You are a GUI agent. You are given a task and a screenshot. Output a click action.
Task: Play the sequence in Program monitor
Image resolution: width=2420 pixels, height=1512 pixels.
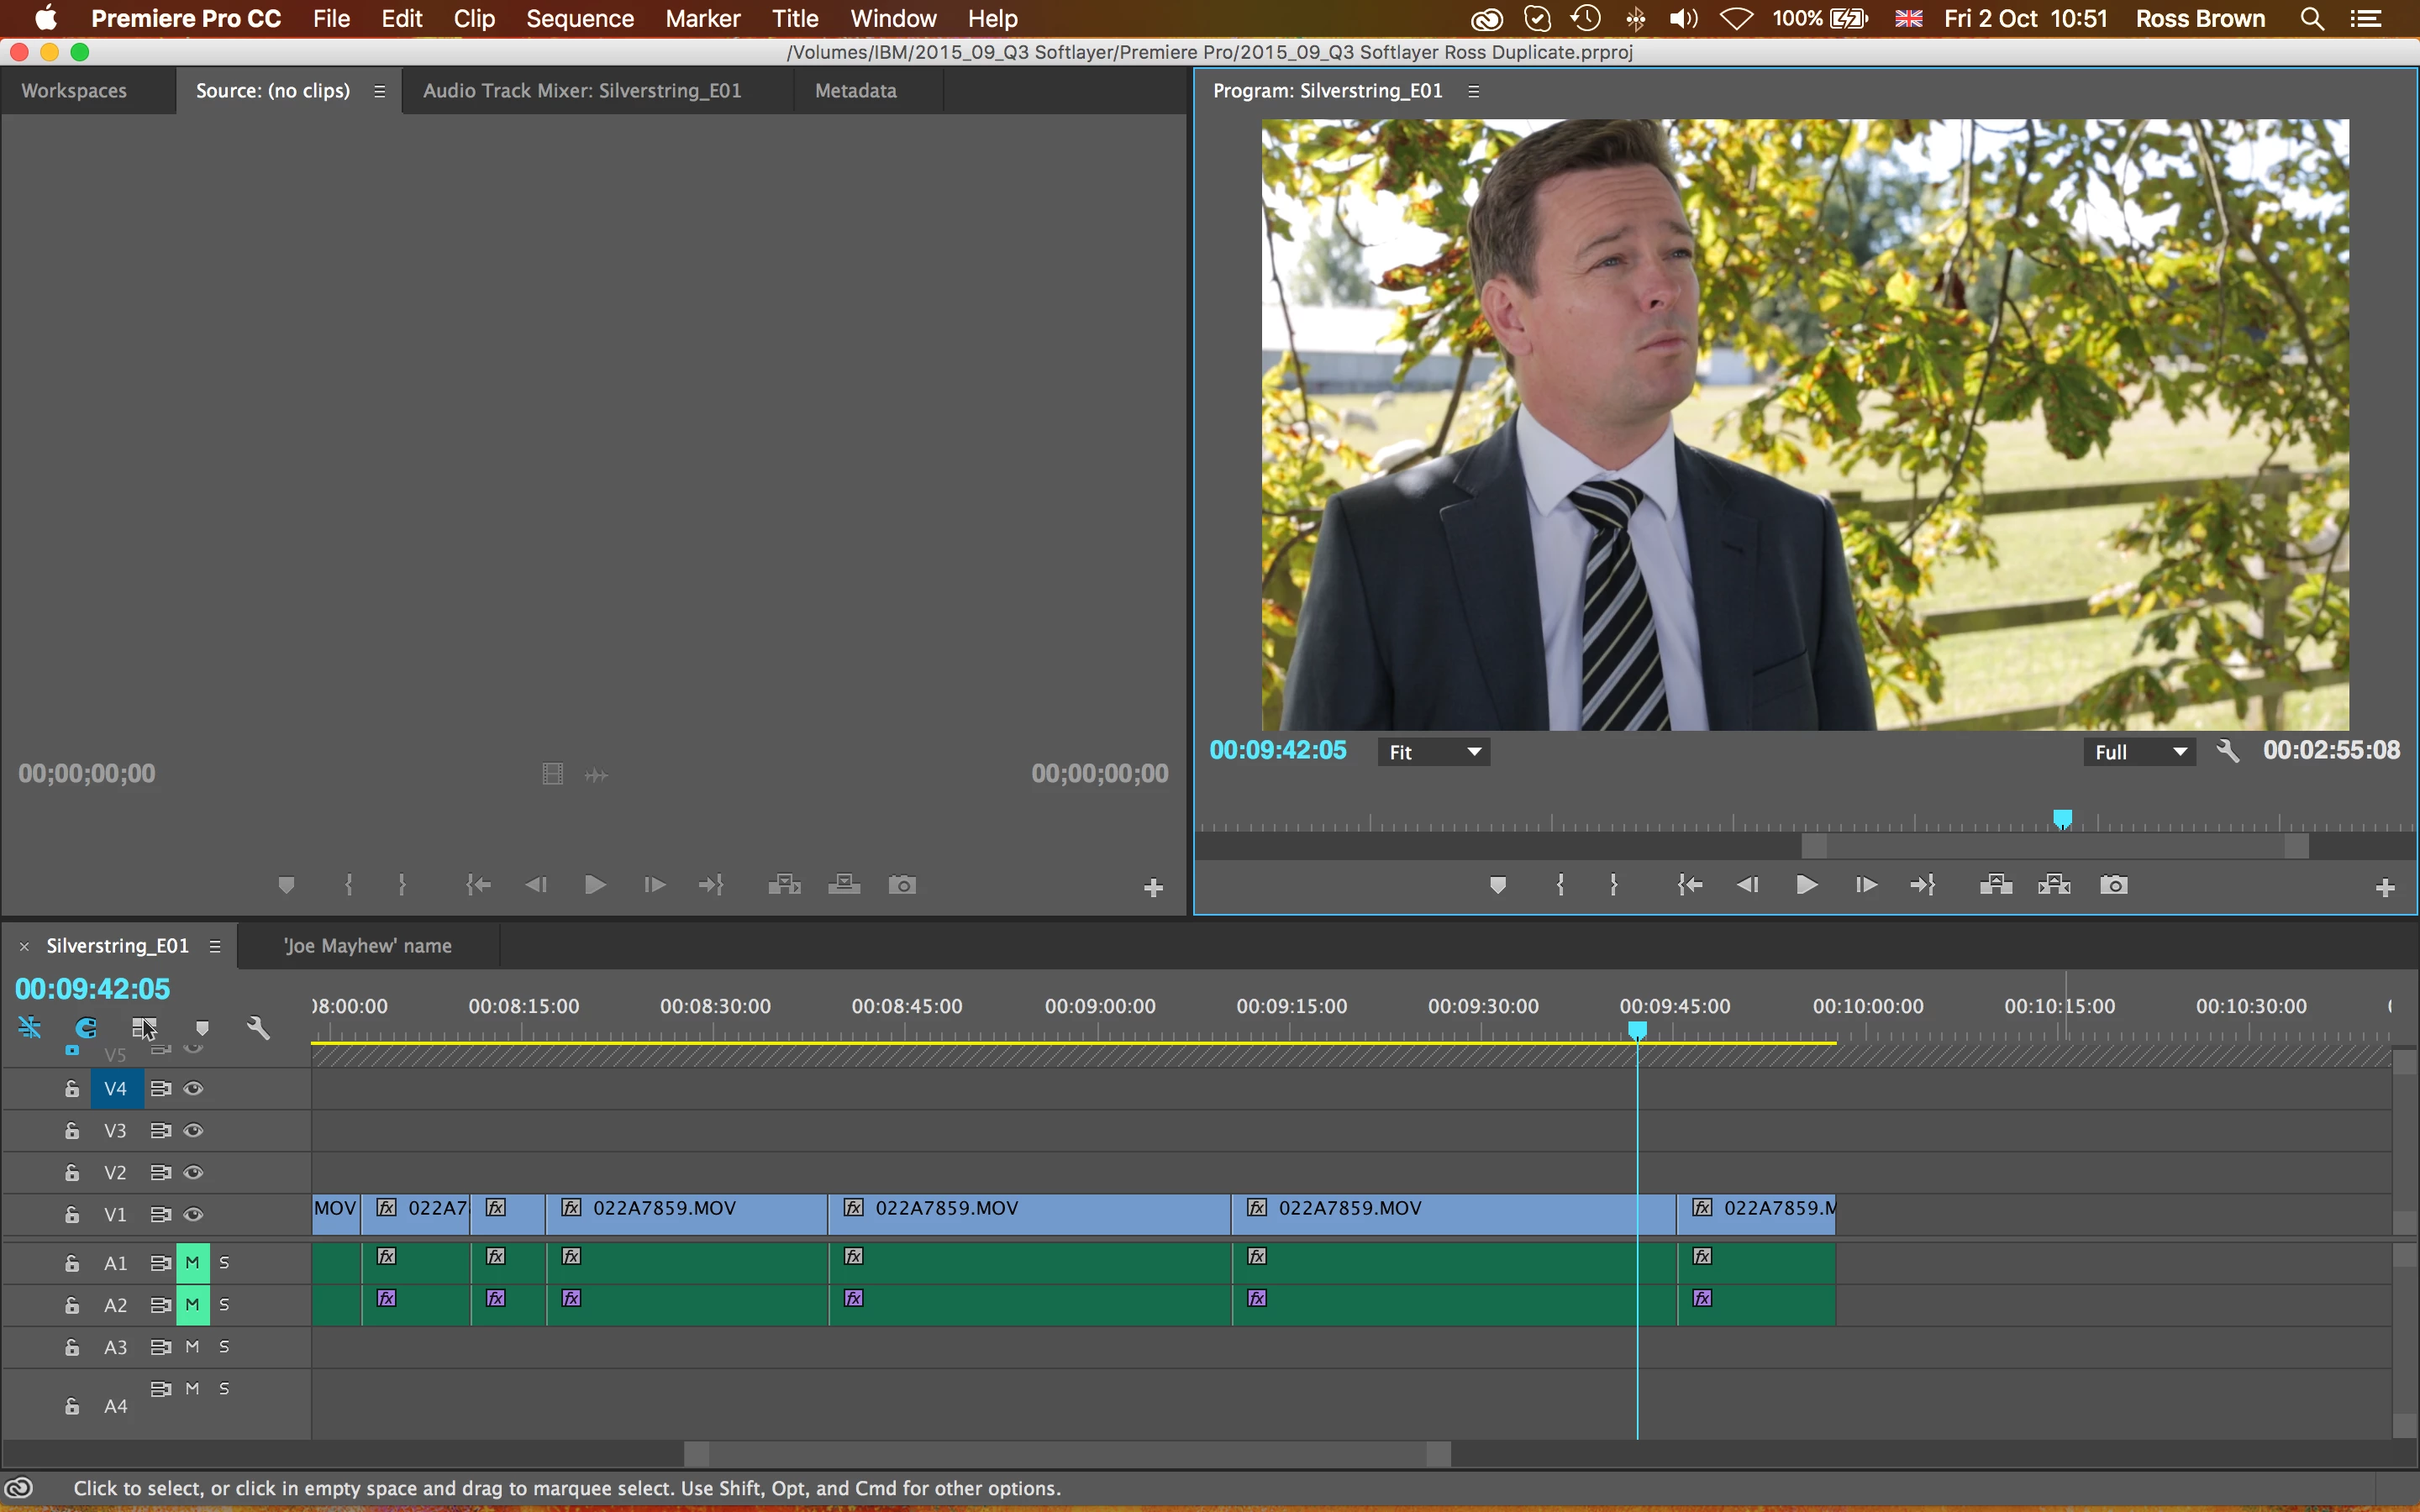(x=1806, y=885)
